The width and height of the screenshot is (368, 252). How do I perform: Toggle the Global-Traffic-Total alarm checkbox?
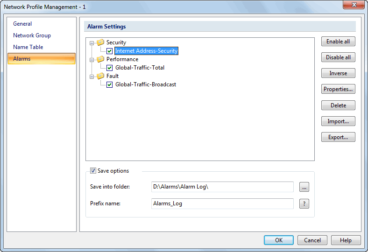coord(110,68)
